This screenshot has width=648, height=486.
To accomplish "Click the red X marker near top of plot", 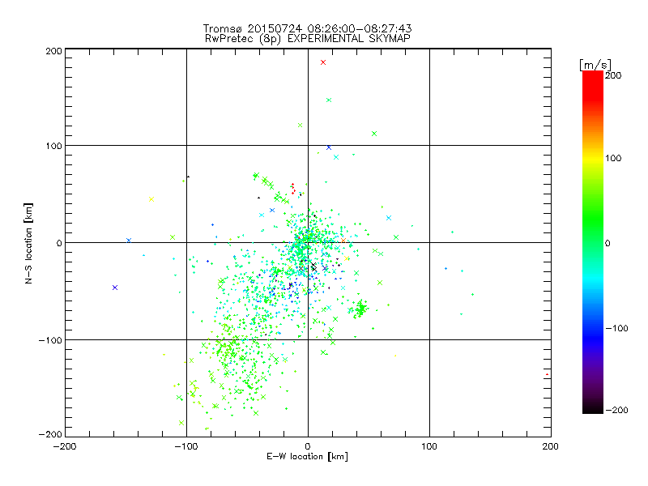I will click(x=323, y=62).
